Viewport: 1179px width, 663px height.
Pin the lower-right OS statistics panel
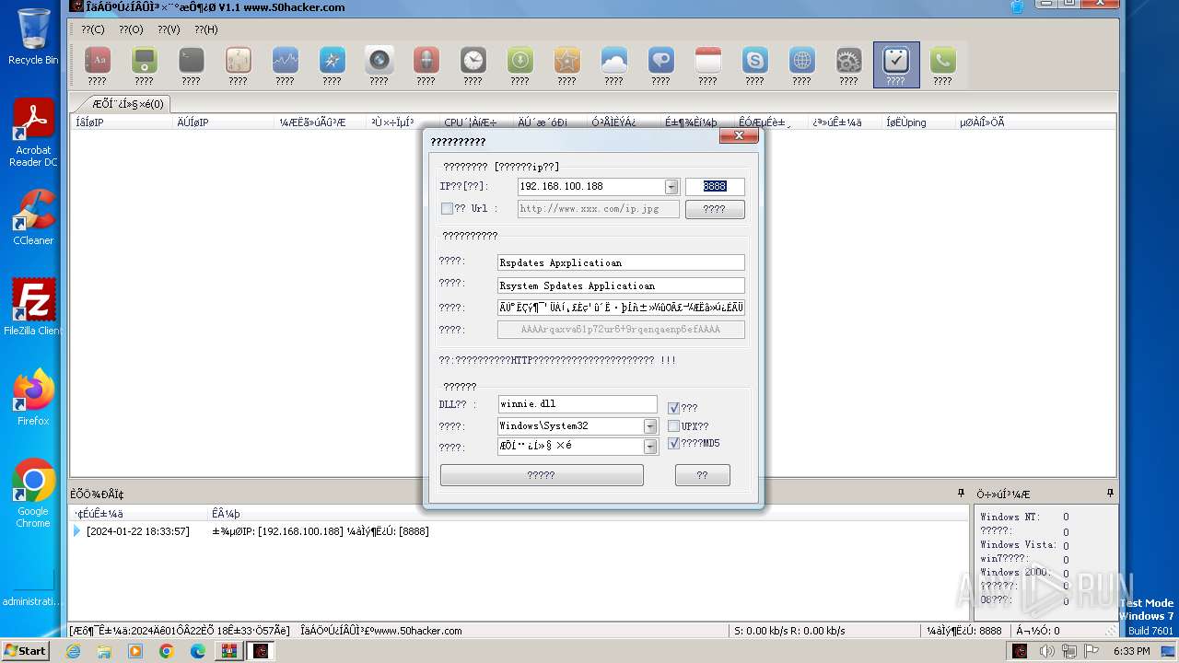[1110, 494]
